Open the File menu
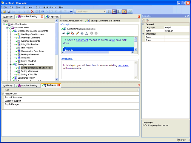Image resolution: width=191 pixels, height=143 pixels. pos(5,7)
